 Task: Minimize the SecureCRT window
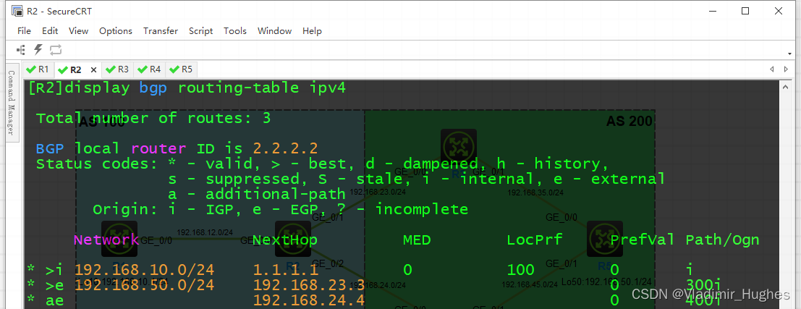712,11
